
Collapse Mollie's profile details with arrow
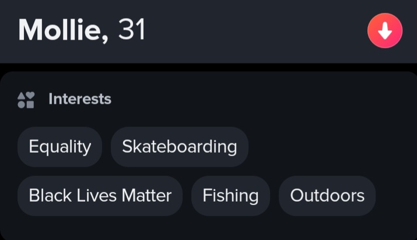[385, 31]
